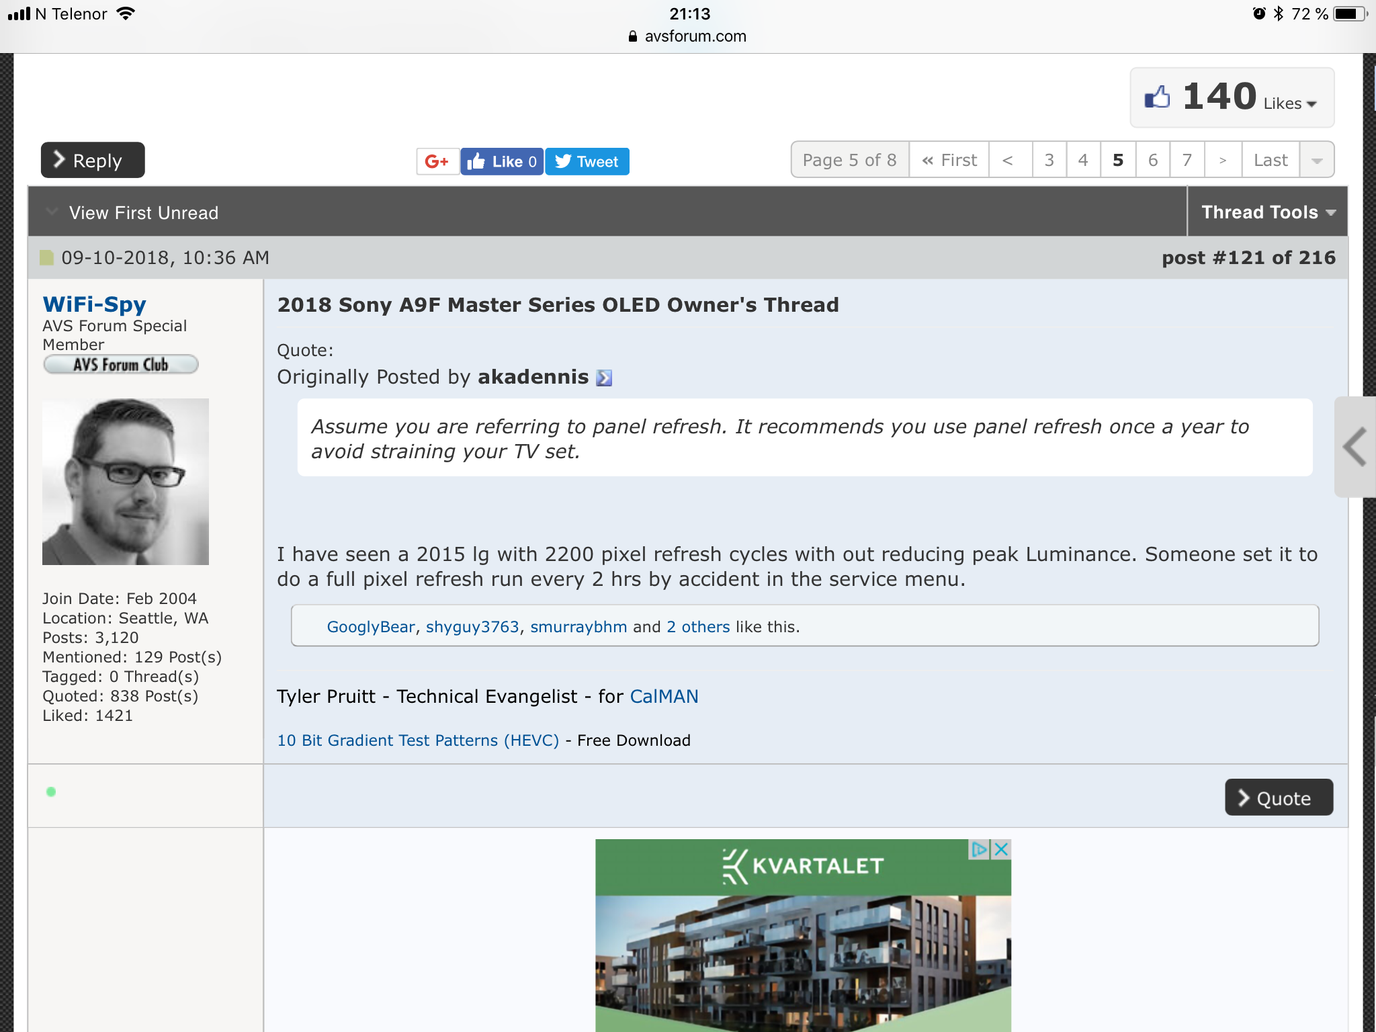
Task: Select current page 5
Action: (x=1118, y=160)
